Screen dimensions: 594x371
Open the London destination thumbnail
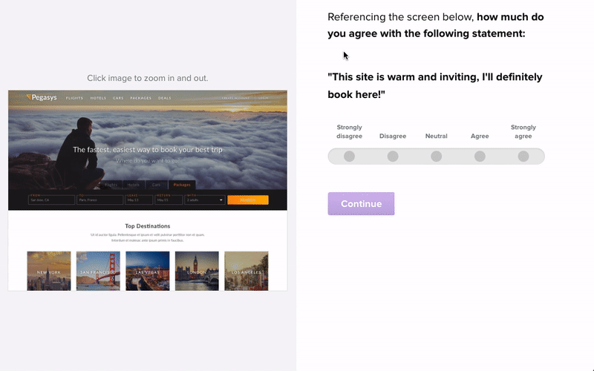click(197, 271)
